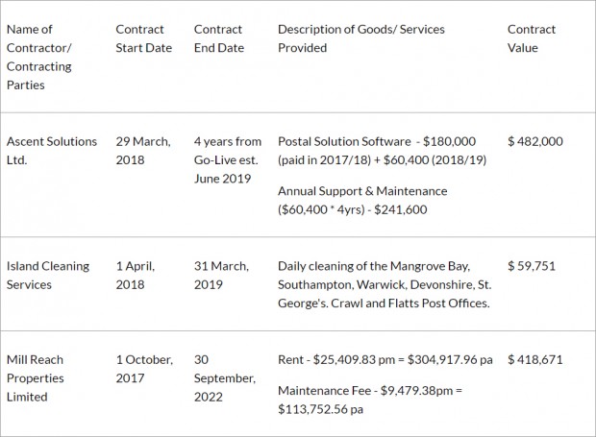Select the '$ 482,000' contract value

coord(535,141)
